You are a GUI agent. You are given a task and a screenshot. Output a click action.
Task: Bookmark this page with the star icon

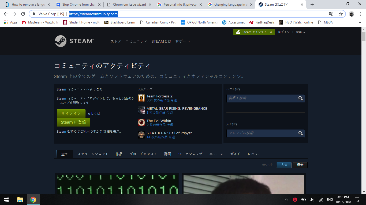pos(341,14)
